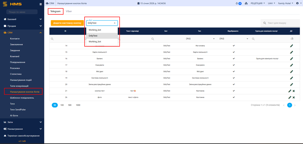Edit the row with ID 19
The height and width of the screenshot is (144, 303).
[x=291, y=78]
